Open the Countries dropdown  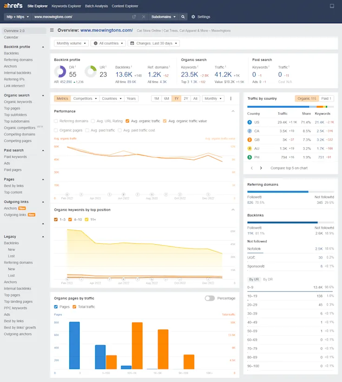[x=112, y=98]
